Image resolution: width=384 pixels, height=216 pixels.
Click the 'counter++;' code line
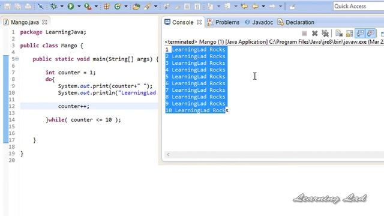tap(74, 106)
